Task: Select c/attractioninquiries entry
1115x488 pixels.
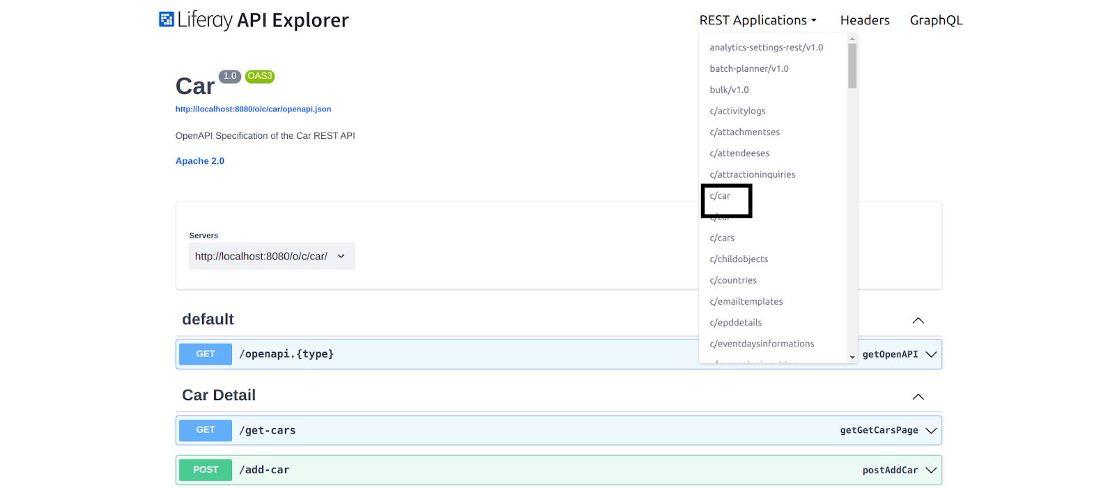Action: point(752,174)
